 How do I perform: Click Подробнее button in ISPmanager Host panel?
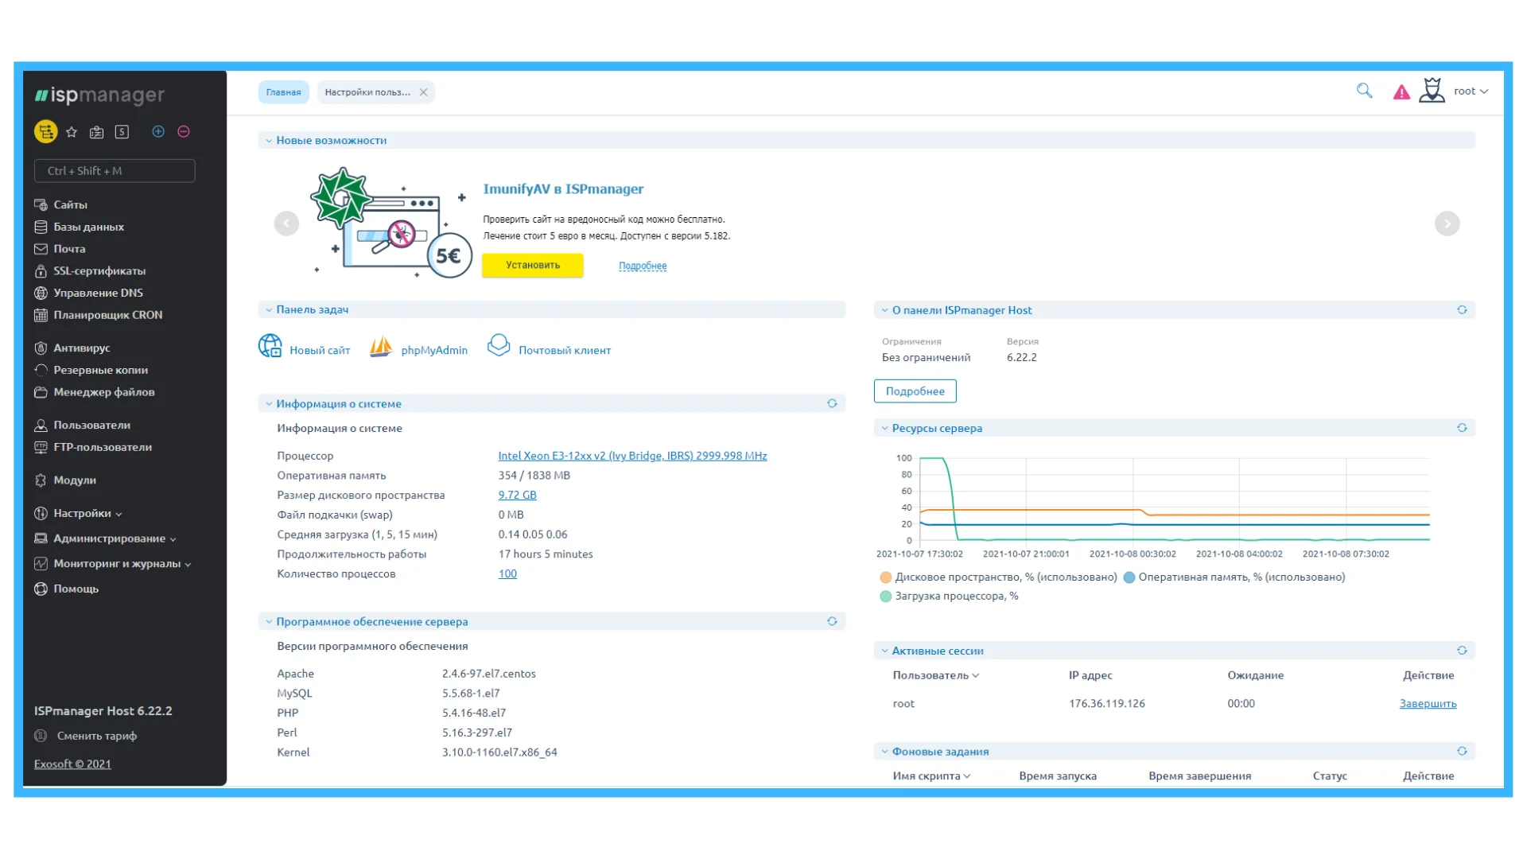pos(915,391)
